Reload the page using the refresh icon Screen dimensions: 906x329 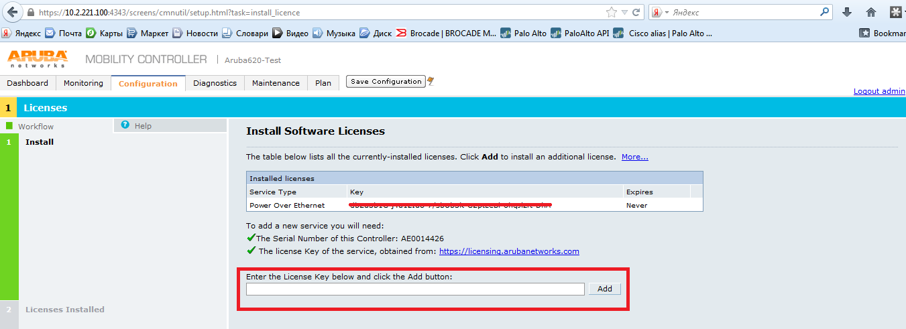[x=636, y=12]
